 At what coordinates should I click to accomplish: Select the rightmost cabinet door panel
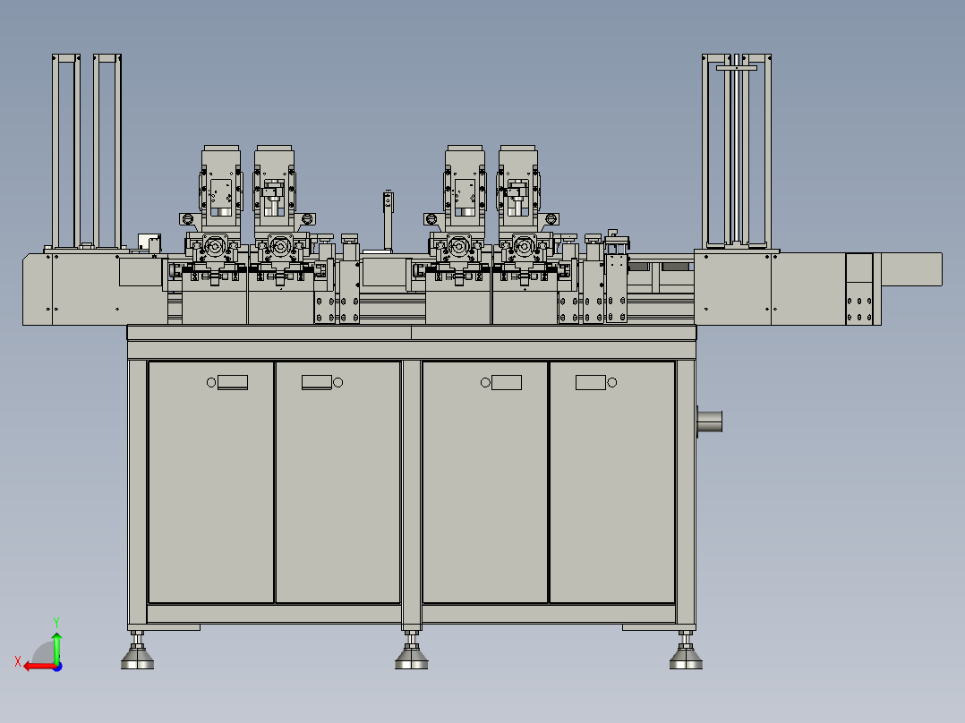(611, 482)
